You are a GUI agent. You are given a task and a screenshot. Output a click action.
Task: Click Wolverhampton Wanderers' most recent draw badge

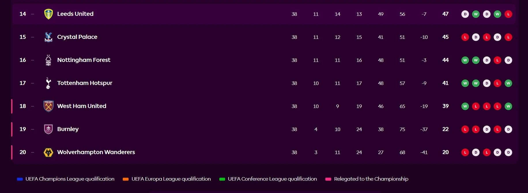point(508,152)
